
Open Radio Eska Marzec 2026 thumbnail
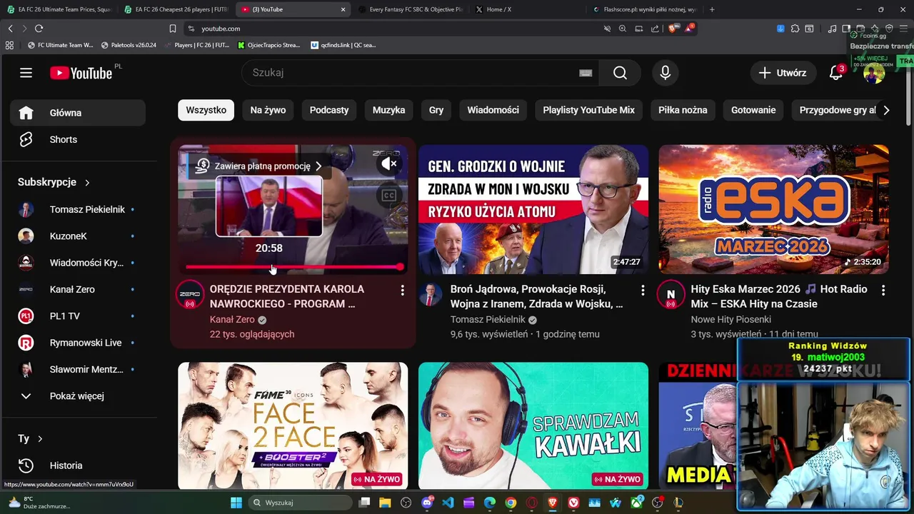point(773,210)
